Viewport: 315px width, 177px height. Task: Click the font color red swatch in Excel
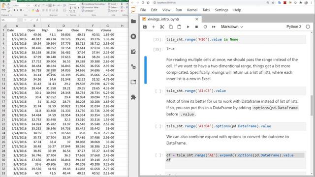pyautogui.click(x=37, y=10)
